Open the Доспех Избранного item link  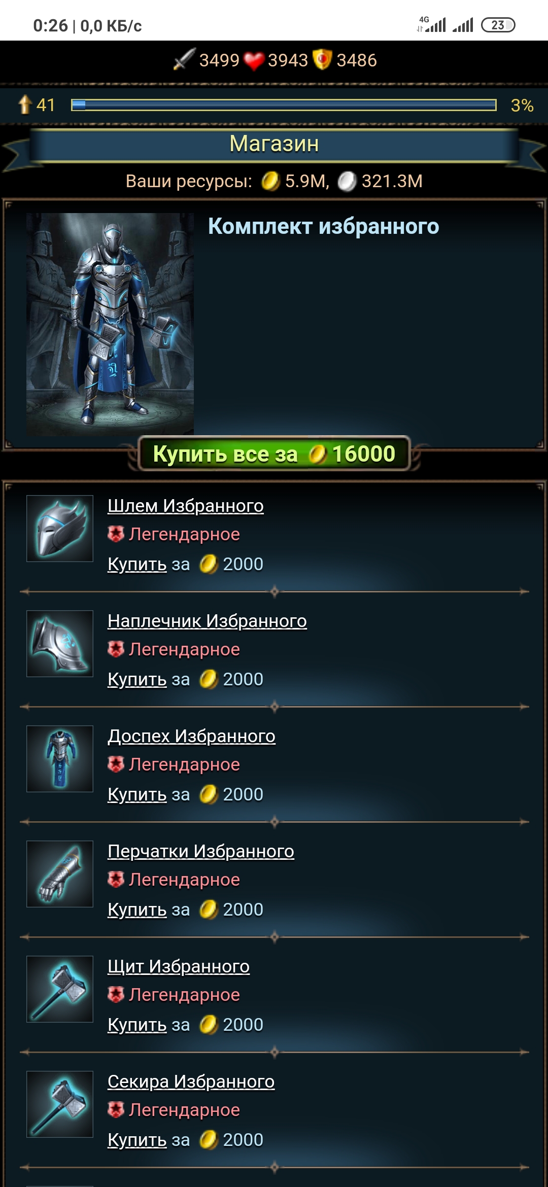tap(191, 736)
